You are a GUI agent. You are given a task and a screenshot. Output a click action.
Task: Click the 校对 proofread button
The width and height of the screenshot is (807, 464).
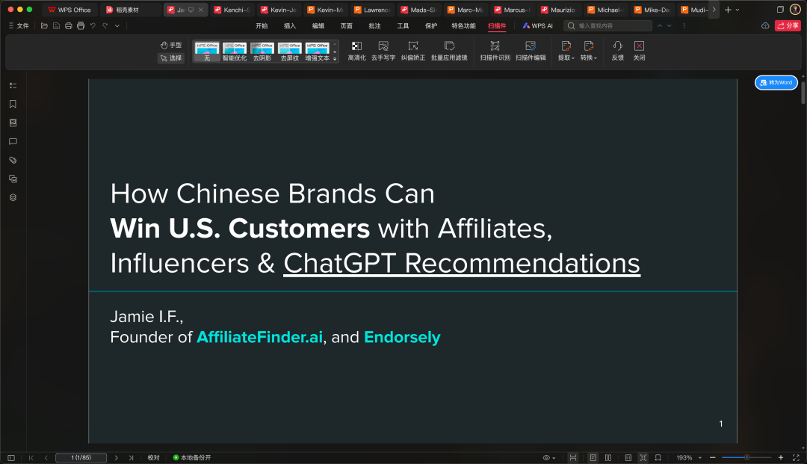[153, 457]
